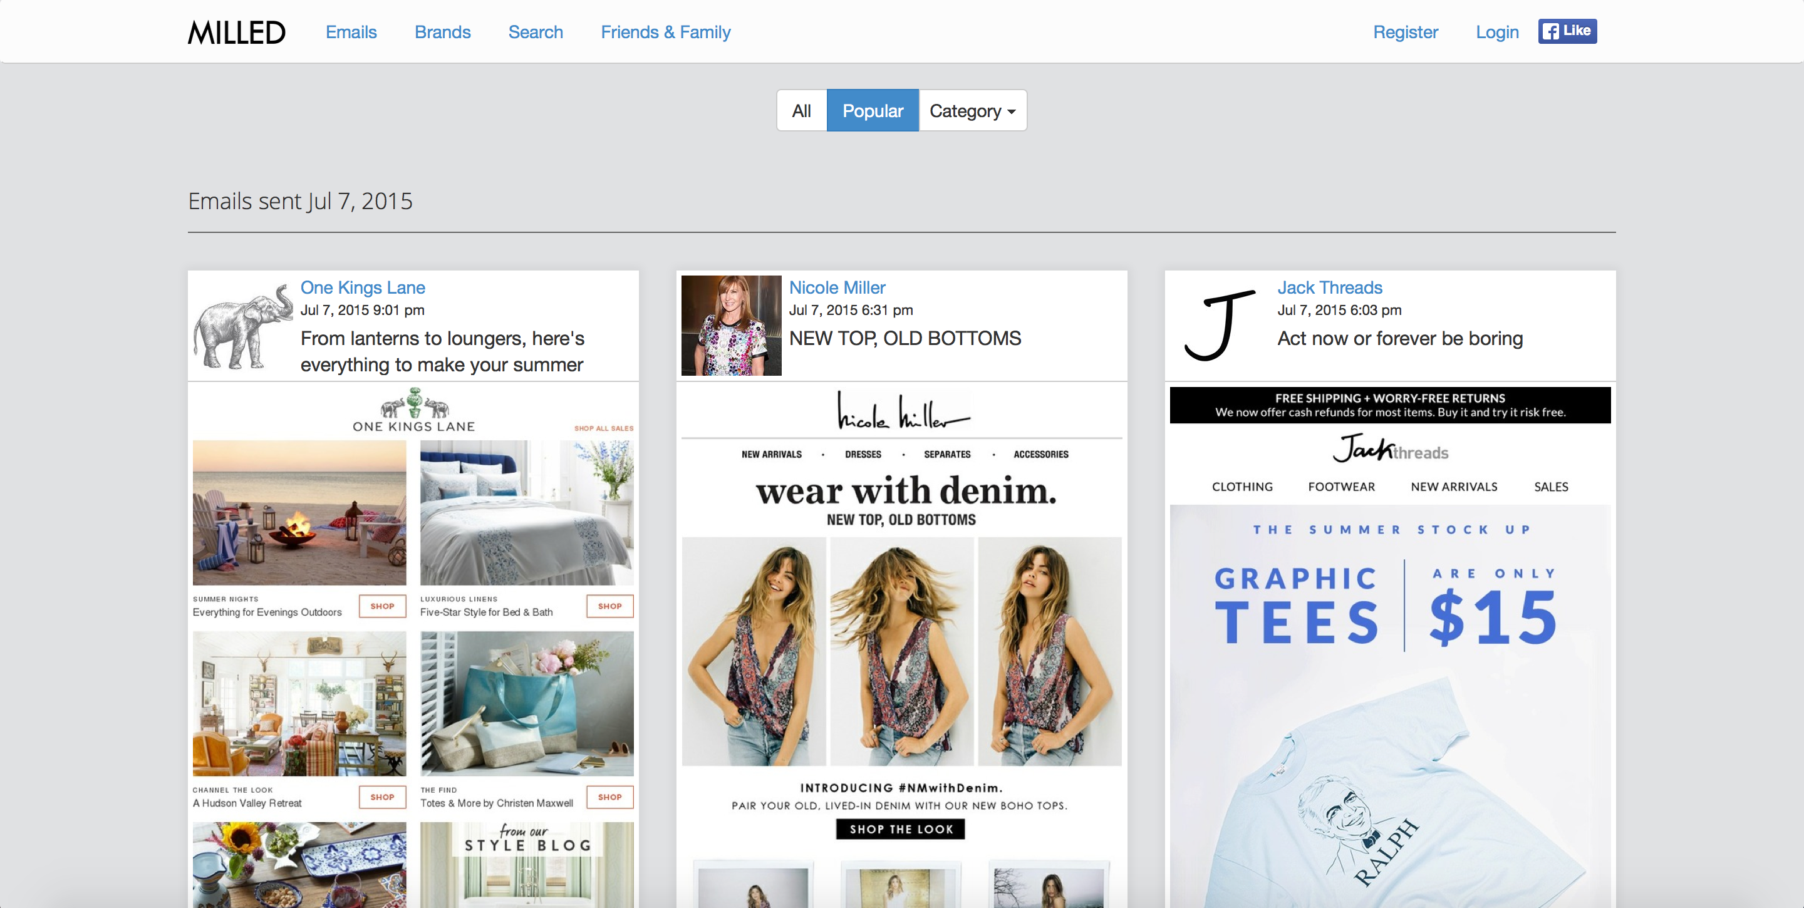Click the Register link
This screenshot has height=908, width=1804.
click(1405, 32)
